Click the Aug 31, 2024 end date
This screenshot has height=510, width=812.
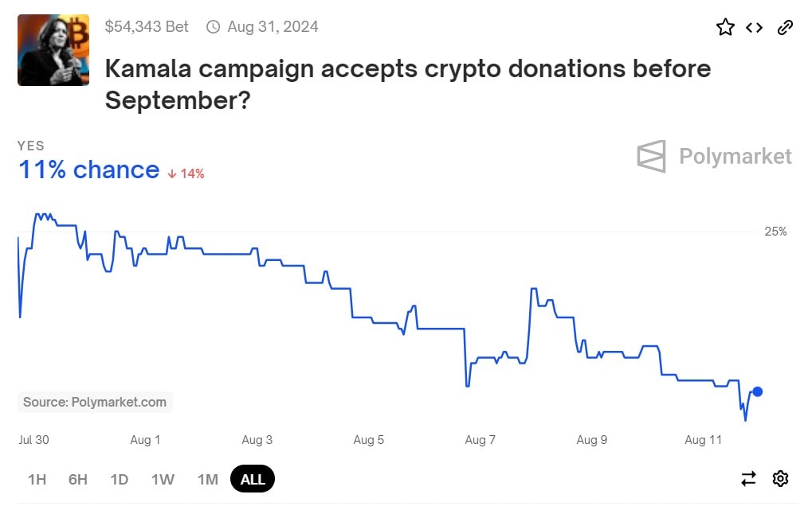coord(273,27)
